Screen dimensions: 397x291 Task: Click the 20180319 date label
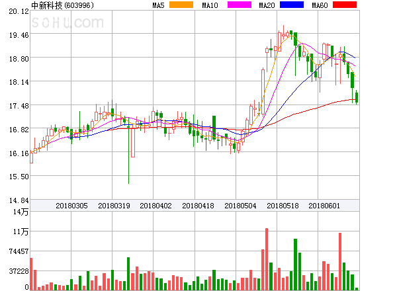click(x=114, y=206)
